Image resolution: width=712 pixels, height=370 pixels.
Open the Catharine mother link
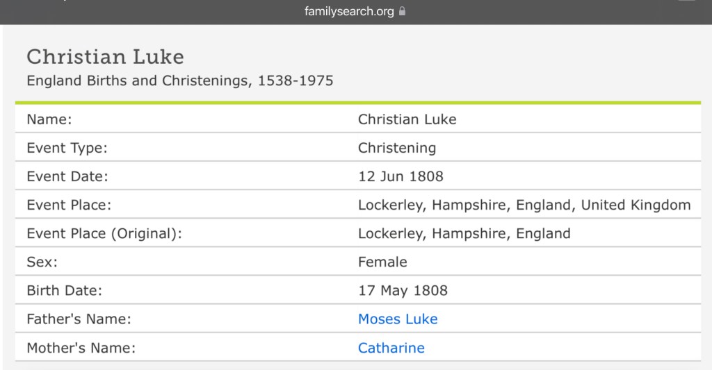pos(391,348)
